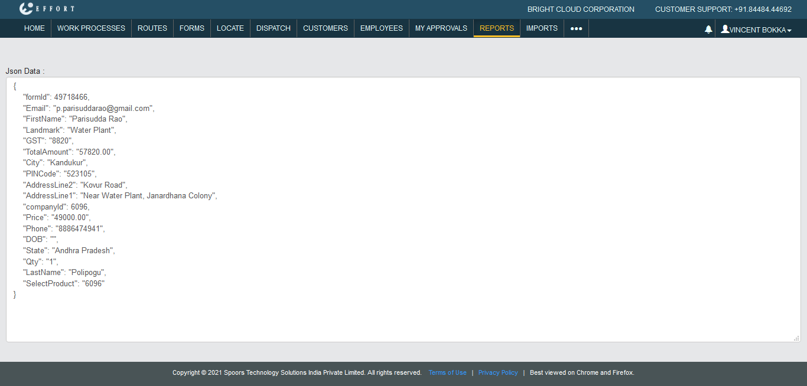Open the Privacy Policy link

(498, 372)
